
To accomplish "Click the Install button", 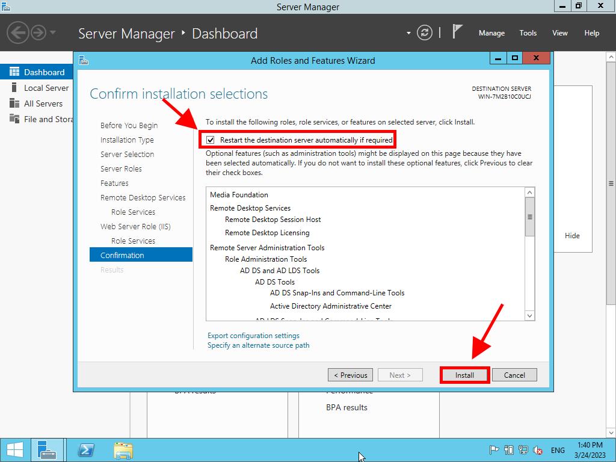I will tap(464, 375).
